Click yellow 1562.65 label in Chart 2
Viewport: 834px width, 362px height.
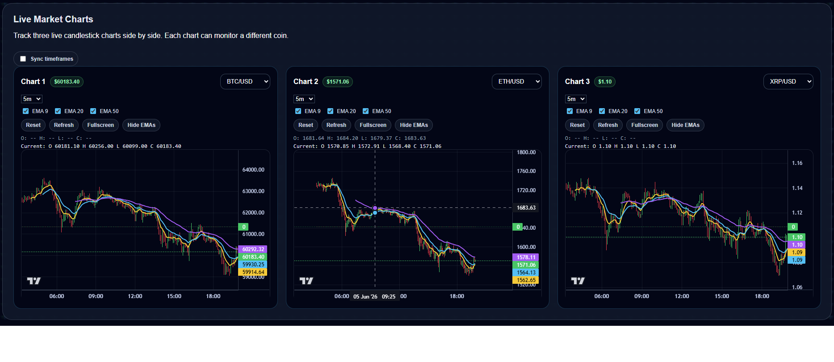pyautogui.click(x=525, y=280)
